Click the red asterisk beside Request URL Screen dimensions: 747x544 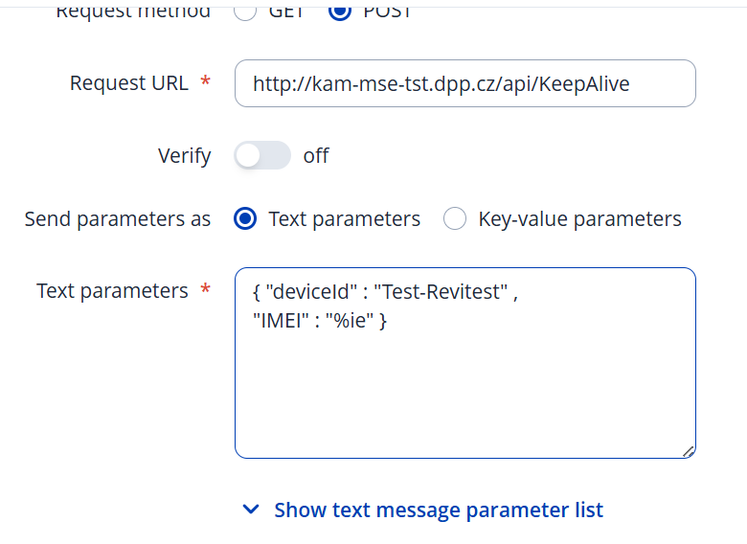[x=205, y=83]
